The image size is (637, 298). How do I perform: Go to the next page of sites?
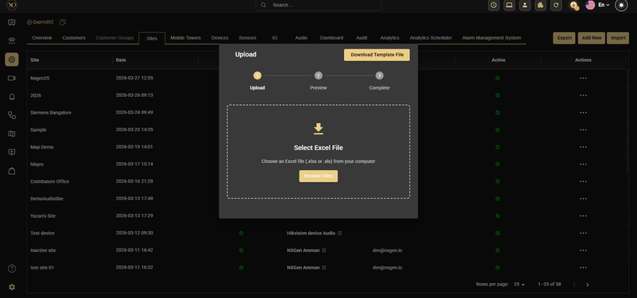coord(588,284)
